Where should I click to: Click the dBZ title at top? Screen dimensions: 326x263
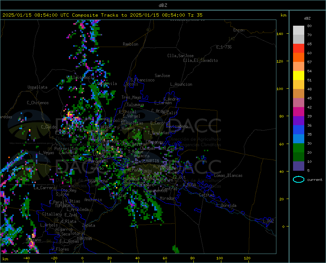click(x=163, y=5)
